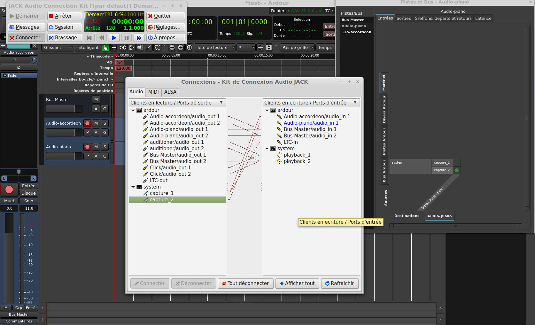Switch to the ALSA connections tab
This screenshot has height=325, width=535.
tap(170, 92)
